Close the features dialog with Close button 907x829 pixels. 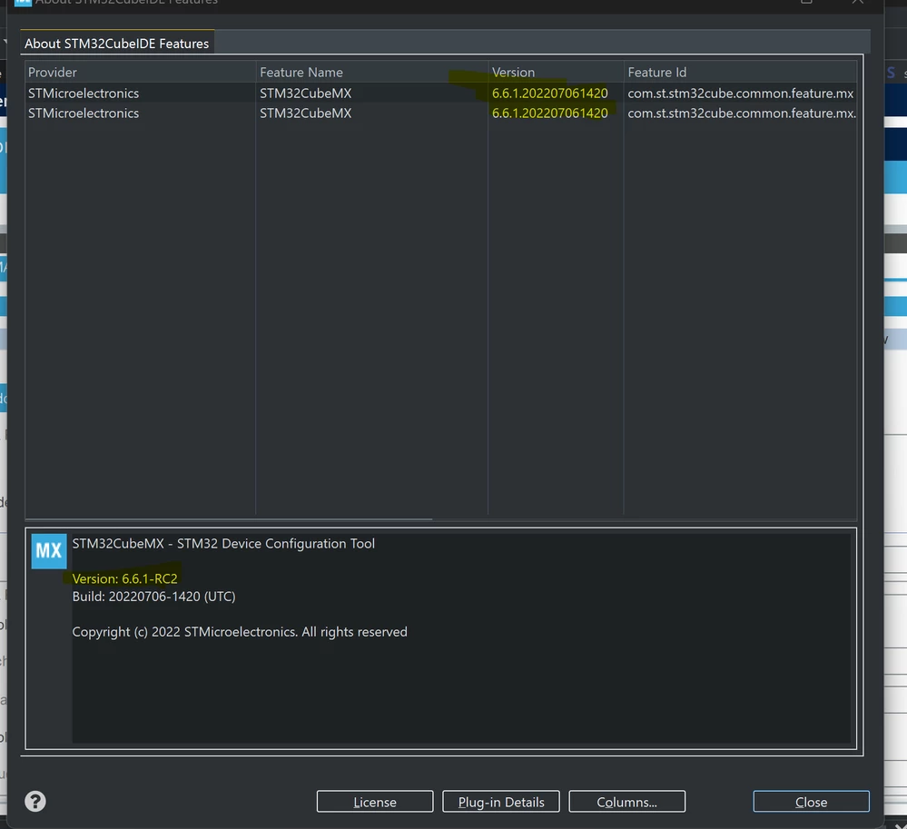tap(811, 802)
